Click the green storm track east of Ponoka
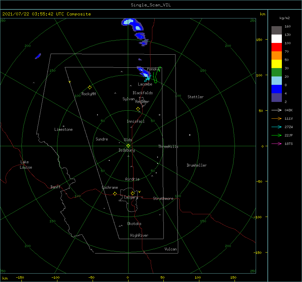 pyautogui.click(x=156, y=75)
